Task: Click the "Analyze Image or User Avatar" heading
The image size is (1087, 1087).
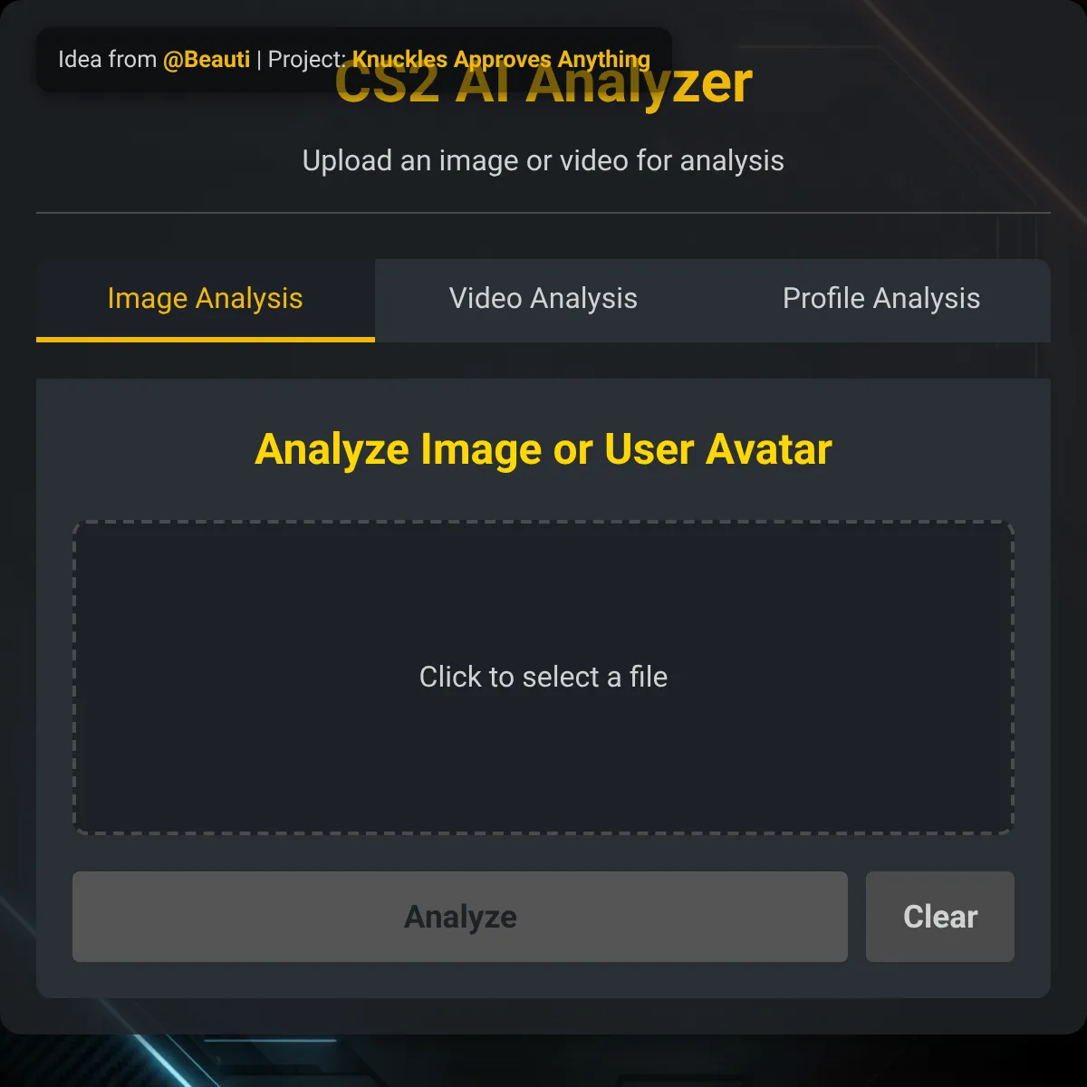Action: click(543, 449)
